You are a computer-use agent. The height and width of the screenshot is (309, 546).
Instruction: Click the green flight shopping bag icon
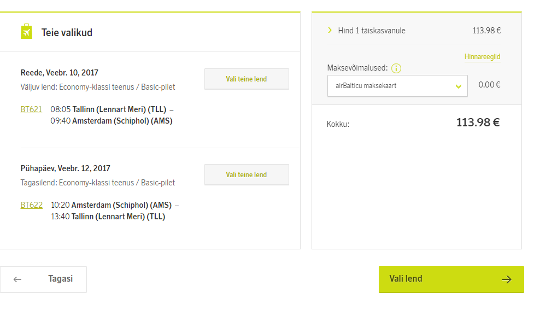coord(26,31)
